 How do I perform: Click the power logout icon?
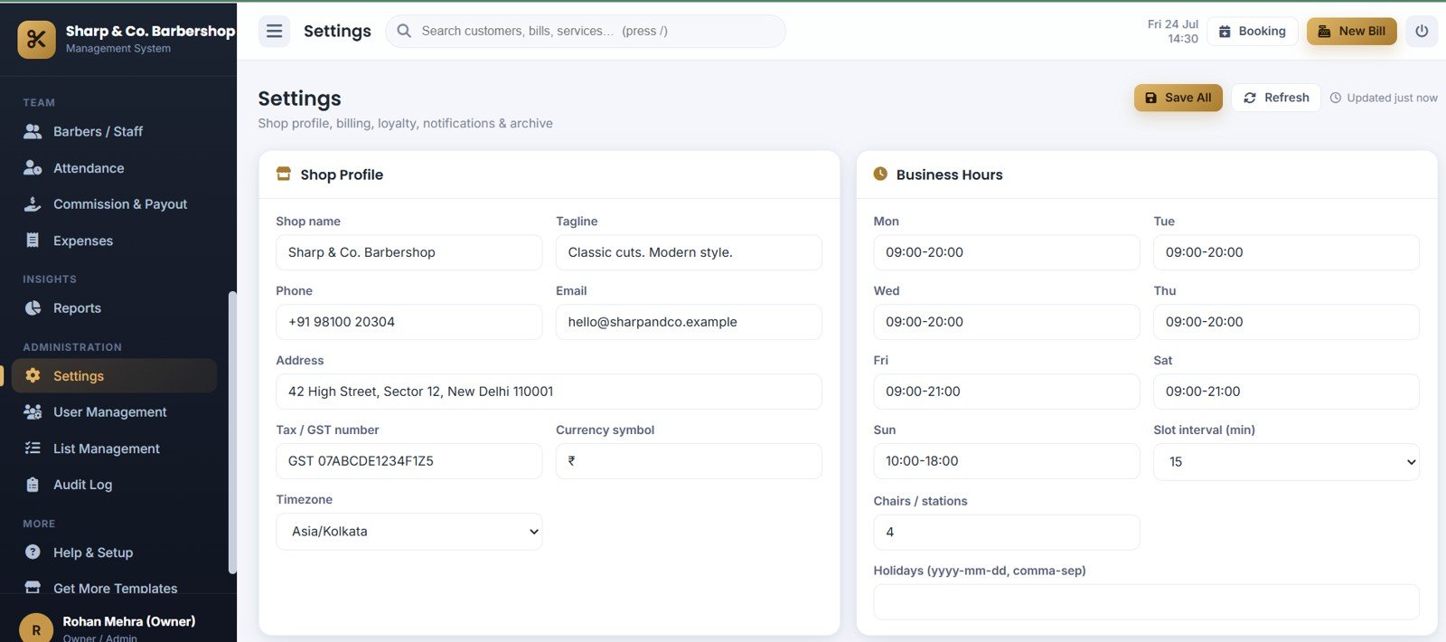coord(1422,31)
